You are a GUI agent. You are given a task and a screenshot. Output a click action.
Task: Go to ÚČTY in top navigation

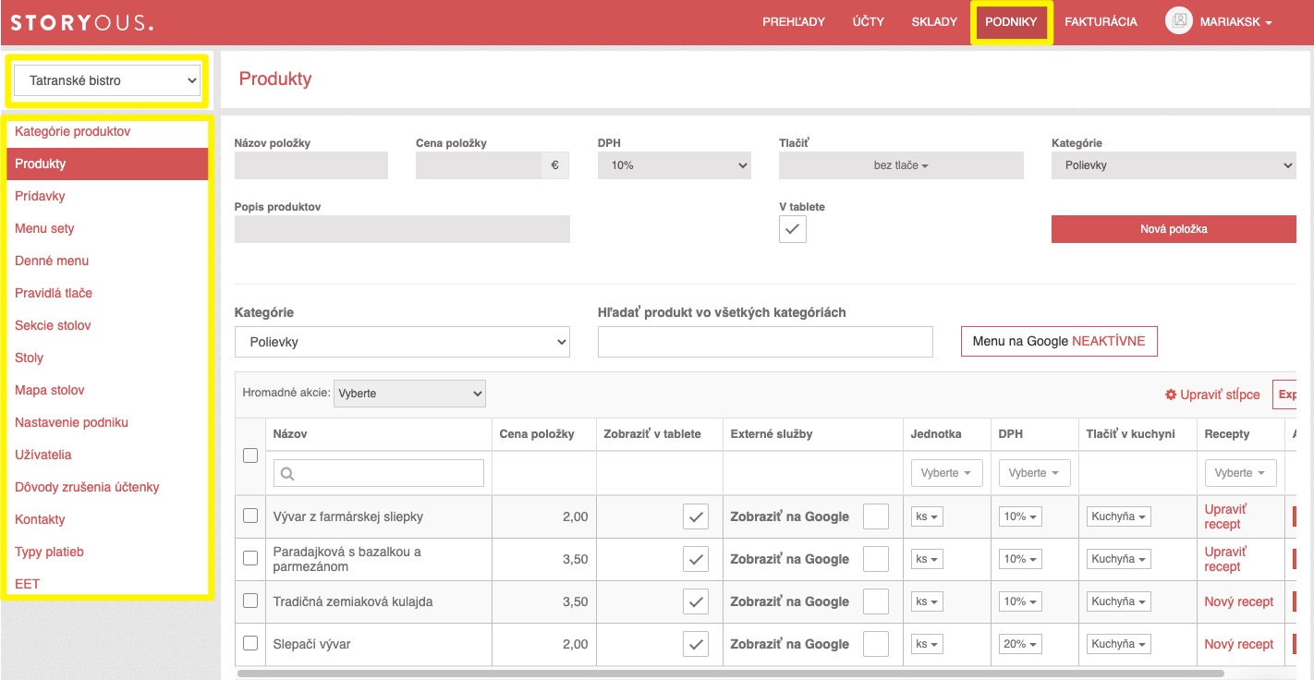869,22
